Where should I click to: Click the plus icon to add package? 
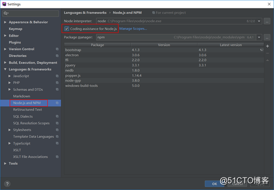pos(268,46)
